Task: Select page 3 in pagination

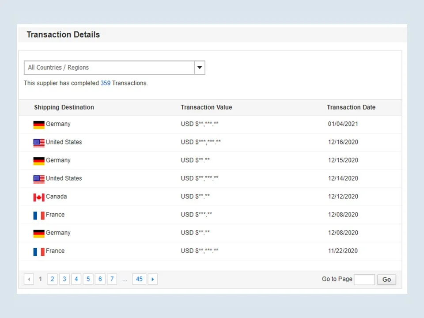Action: coord(64,279)
